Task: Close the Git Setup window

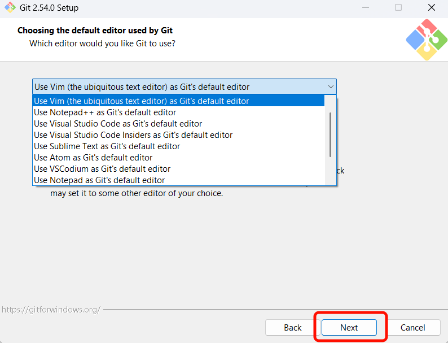Action: [432, 7]
